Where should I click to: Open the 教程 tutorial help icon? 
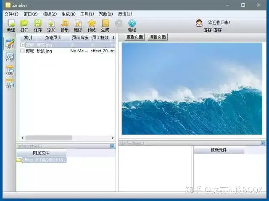pyautogui.click(x=132, y=26)
